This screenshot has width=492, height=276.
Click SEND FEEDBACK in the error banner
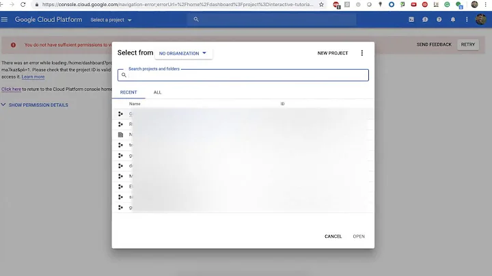pyautogui.click(x=434, y=44)
